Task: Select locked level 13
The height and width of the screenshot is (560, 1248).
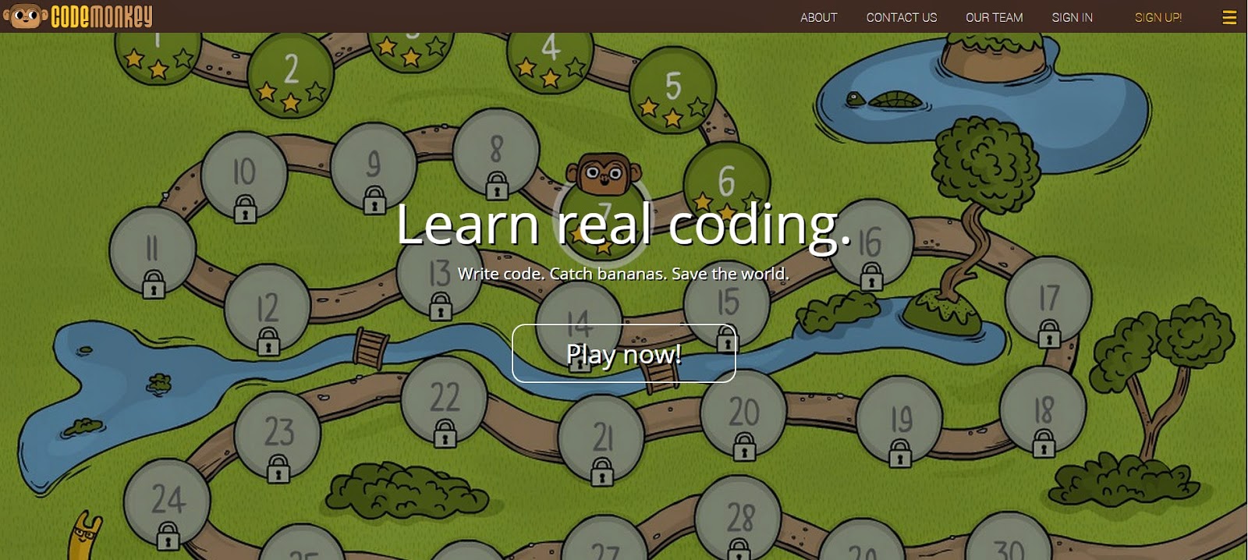Action: [439, 275]
